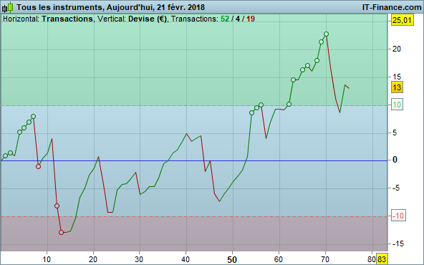This screenshot has height=265, width=424.
Task: Click the green marker at transaction 62
Action: tap(289, 105)
